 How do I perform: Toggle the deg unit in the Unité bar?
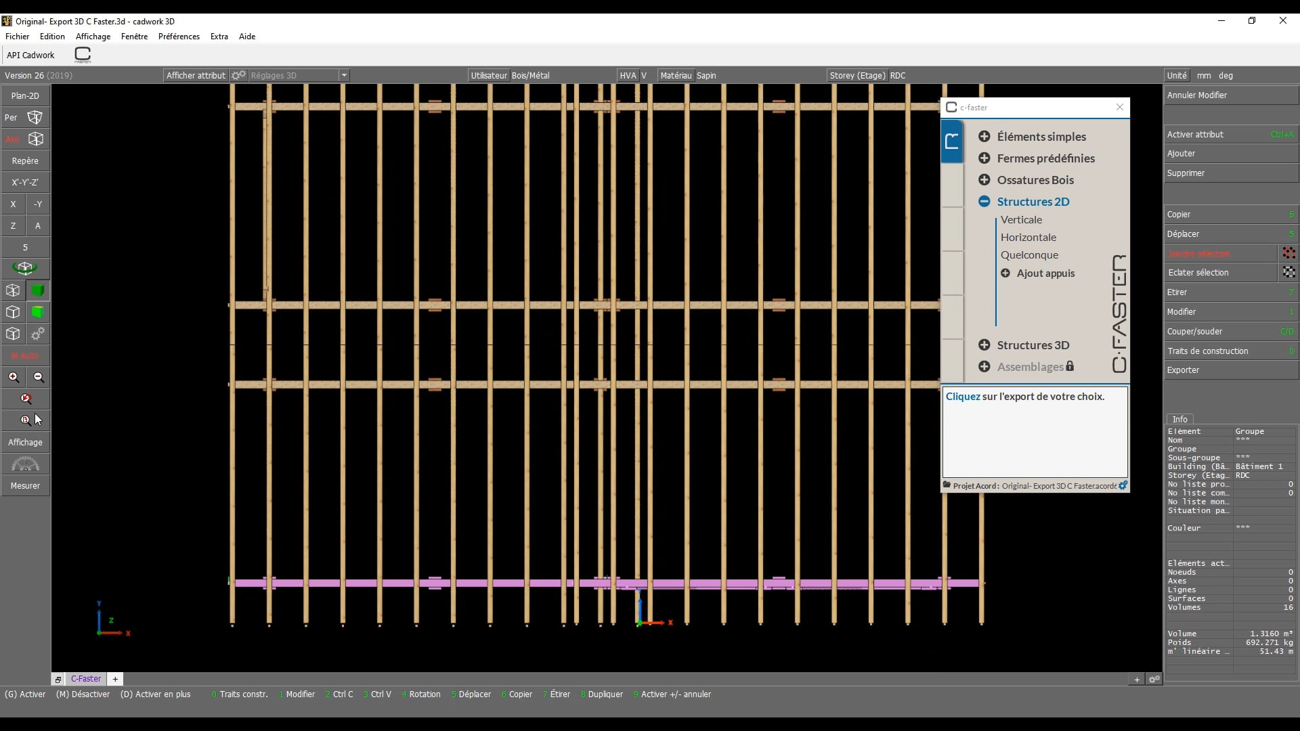1226,75
